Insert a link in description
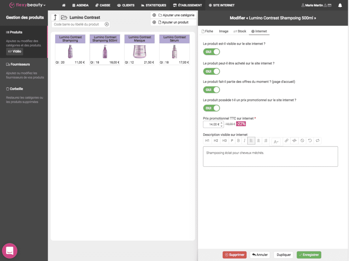The image size is (349, 261). coord(286,141)
